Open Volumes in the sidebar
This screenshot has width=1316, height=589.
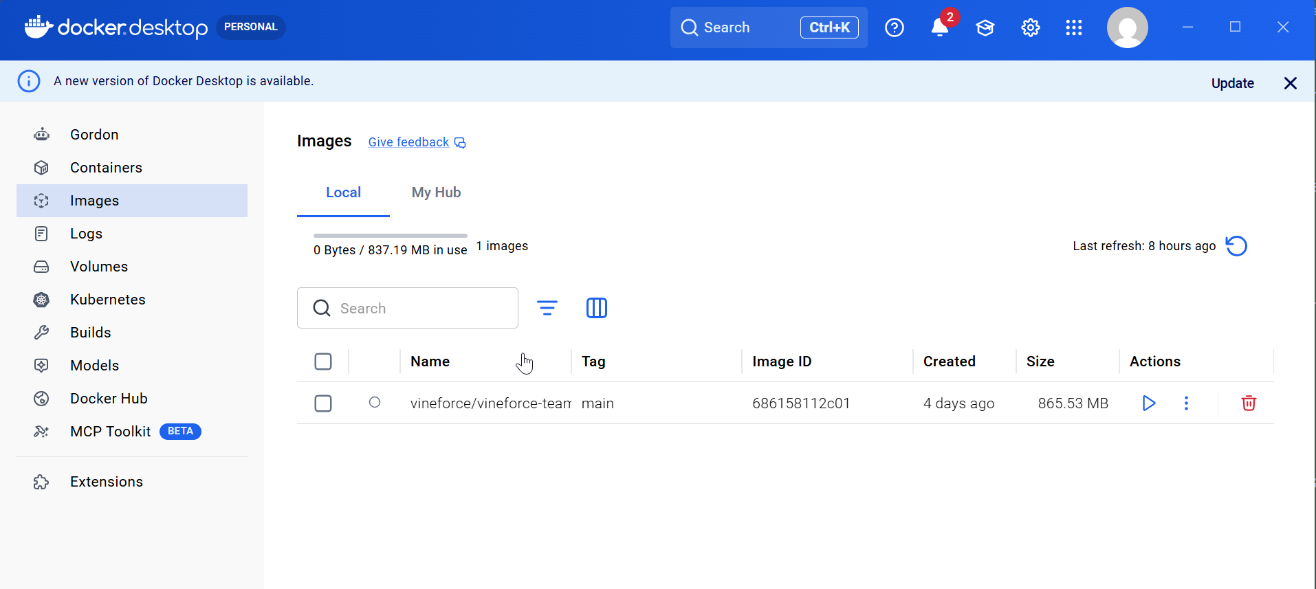tap(132, 267)
